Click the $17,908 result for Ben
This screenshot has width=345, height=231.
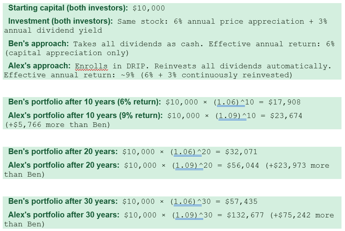click(x=285, y=102)
